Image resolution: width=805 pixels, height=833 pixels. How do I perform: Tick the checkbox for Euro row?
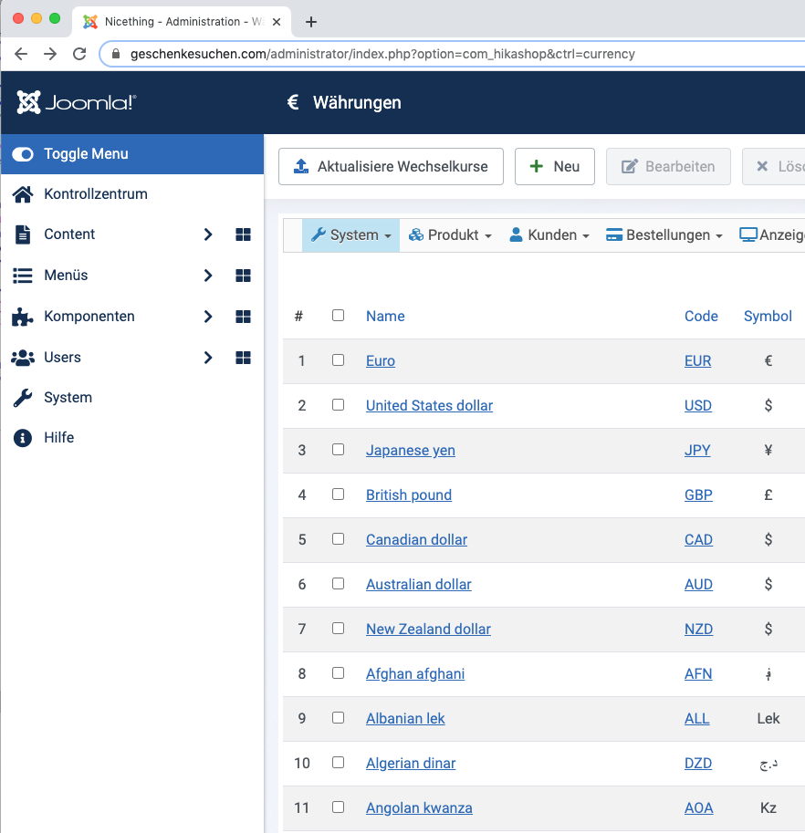coord(338,359)
